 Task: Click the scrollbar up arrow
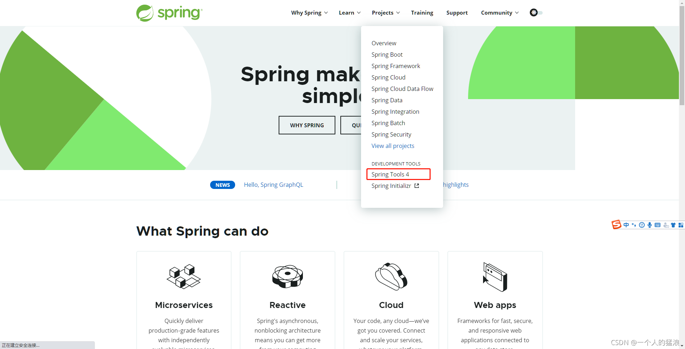pos(682,3)
